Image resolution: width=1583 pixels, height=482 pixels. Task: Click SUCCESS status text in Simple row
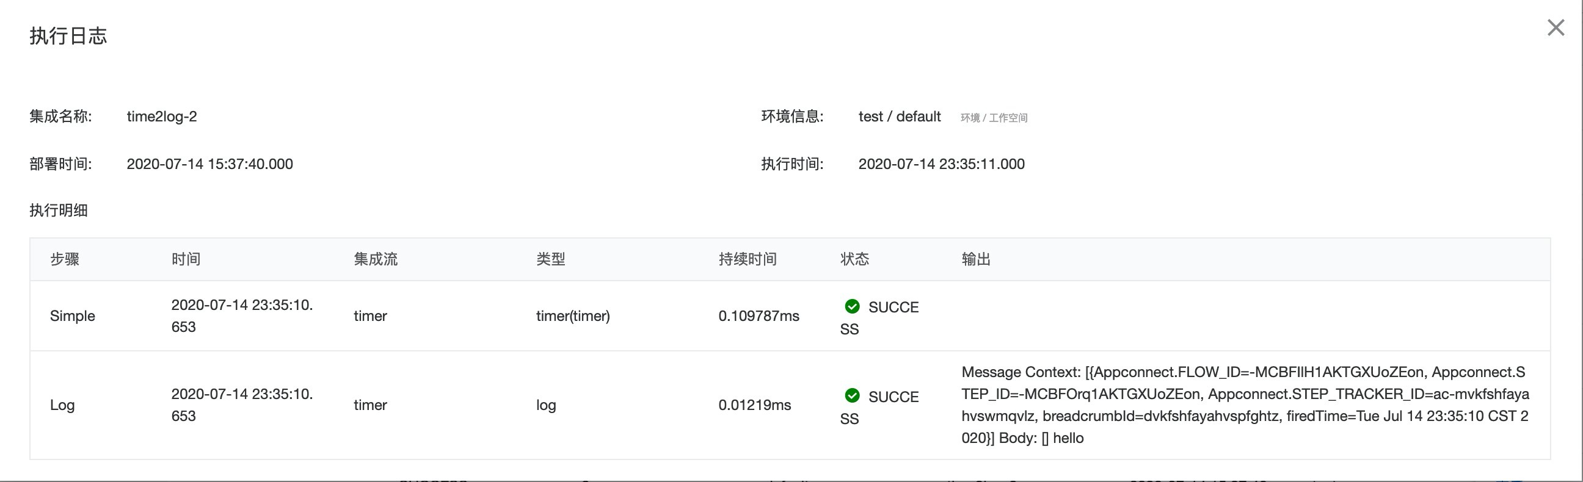[x=879, y=318]
